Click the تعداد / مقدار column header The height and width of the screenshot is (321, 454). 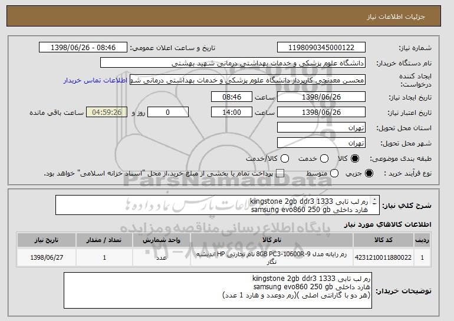[x=104, y=240]
